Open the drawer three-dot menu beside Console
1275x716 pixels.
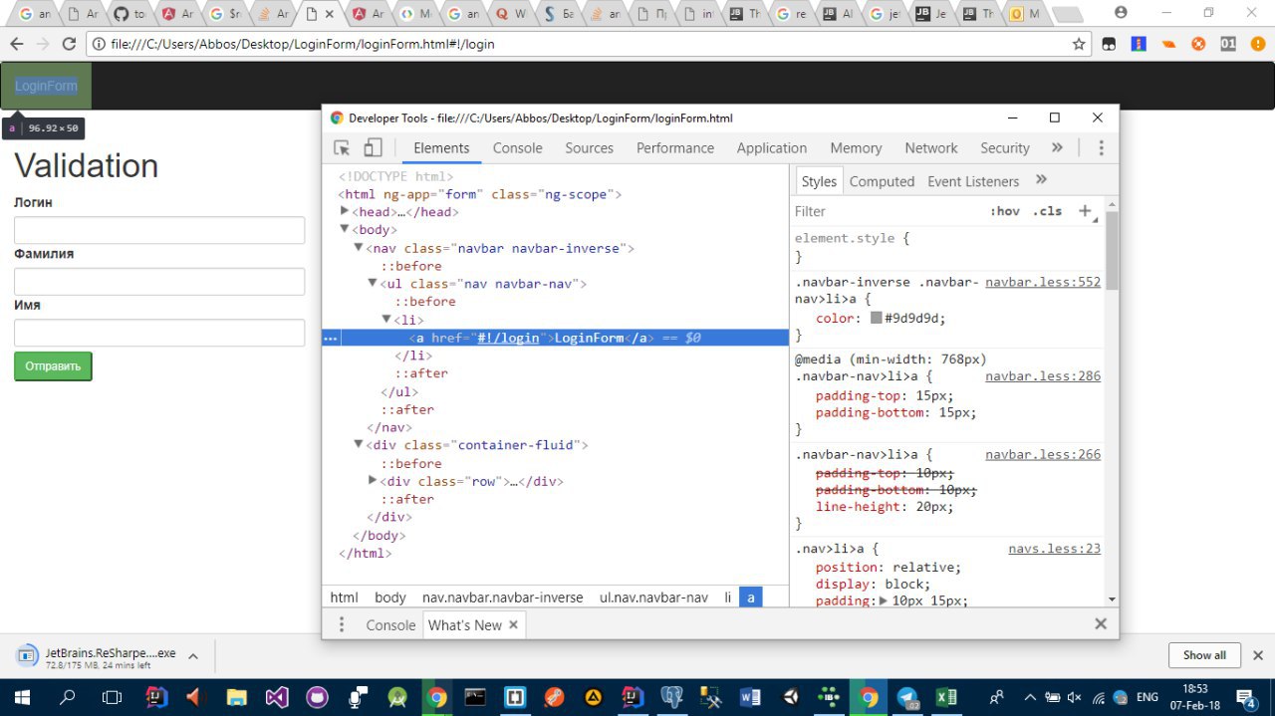click(342, 625)
